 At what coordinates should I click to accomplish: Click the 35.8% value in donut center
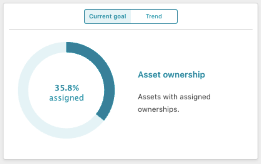(67, 88)
